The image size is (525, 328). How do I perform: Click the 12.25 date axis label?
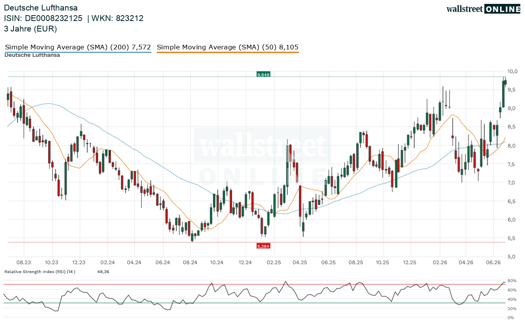pos(410,263)
